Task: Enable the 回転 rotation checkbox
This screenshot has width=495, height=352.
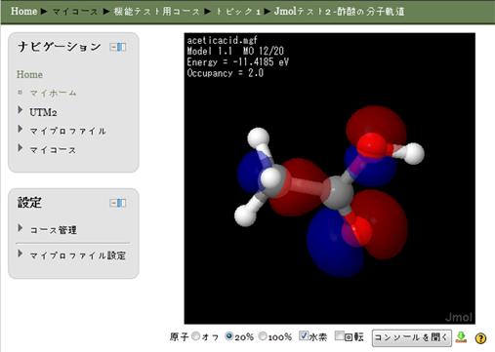Action: (x=340, y=335)
